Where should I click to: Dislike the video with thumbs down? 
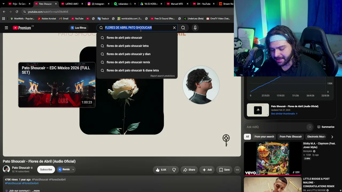click(x=174, y=170)
